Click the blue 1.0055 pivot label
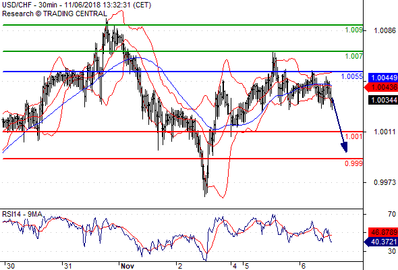The width and height of the screenshot is (398, 270). click(351, 76)
